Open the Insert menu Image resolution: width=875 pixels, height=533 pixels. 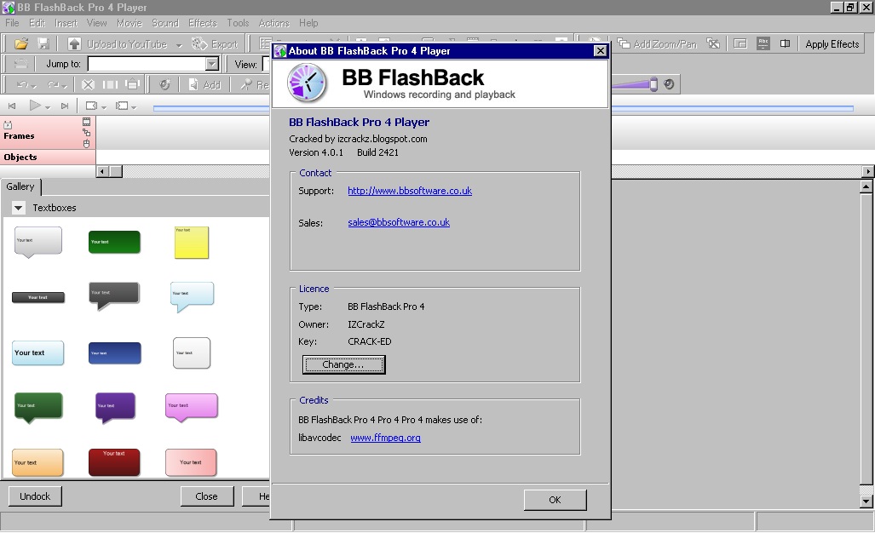66,23
